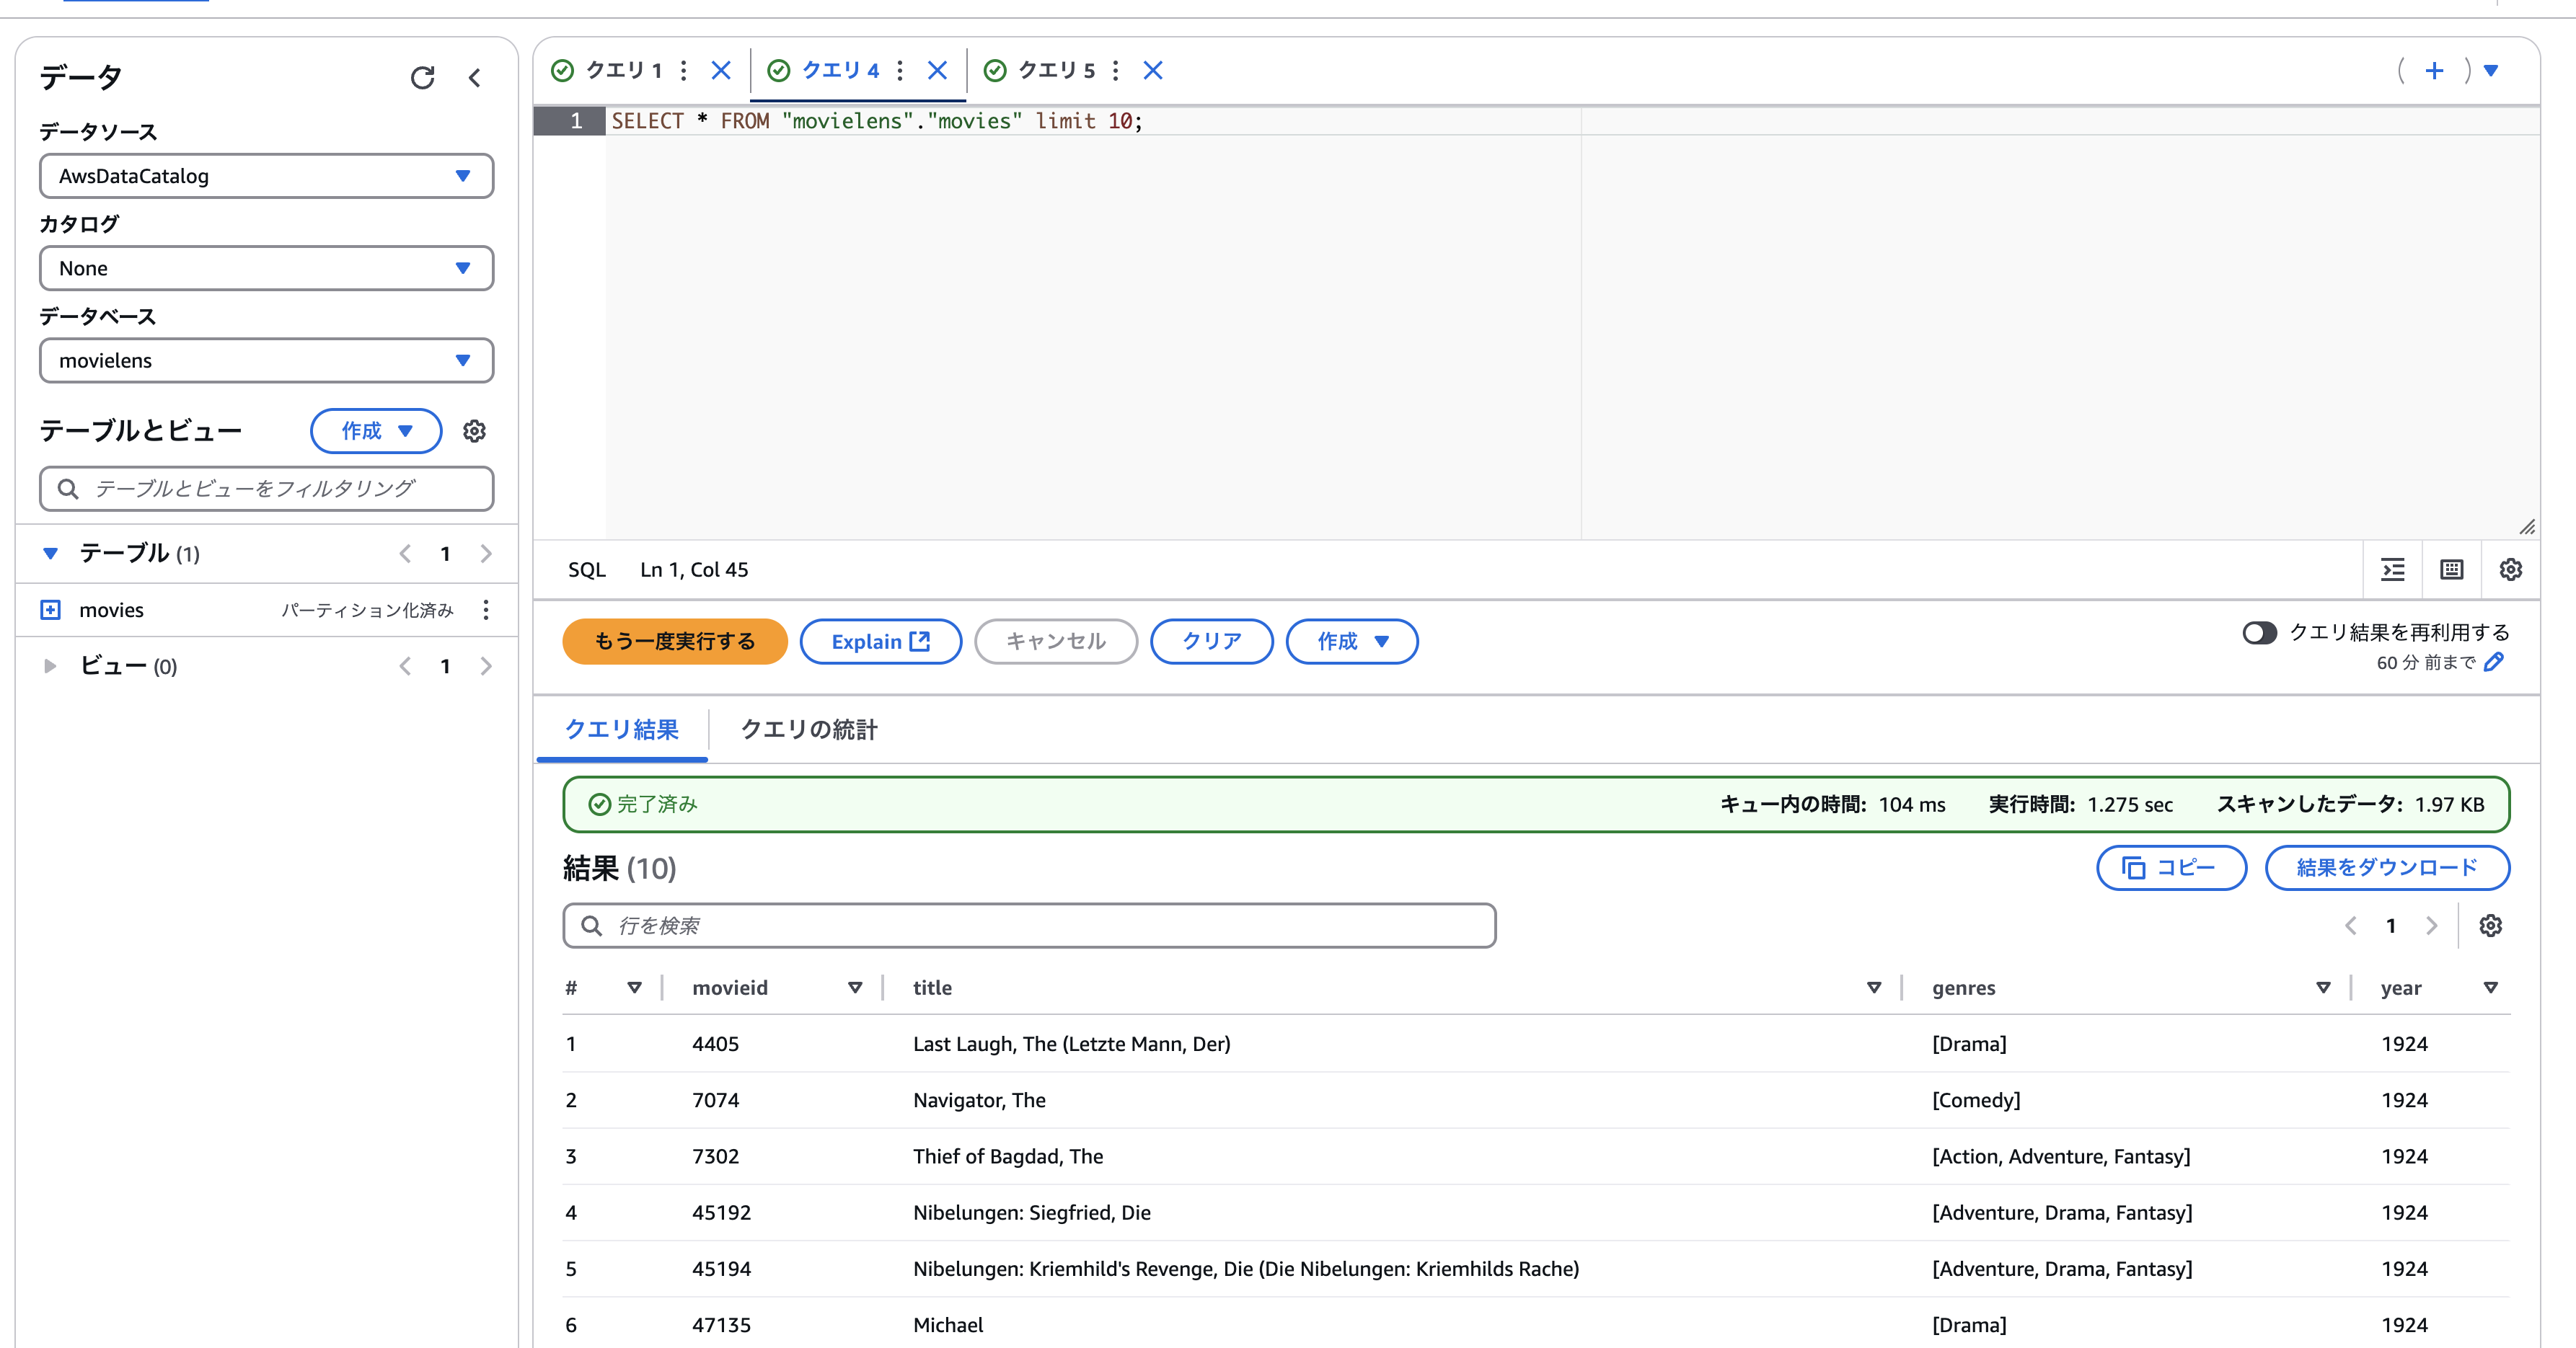
Task: Go to the next テーブル list page
Action: point(486,554)
